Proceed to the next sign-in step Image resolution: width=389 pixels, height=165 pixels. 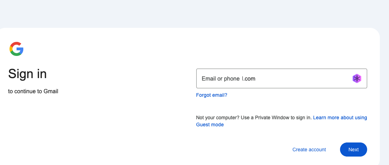(x=353, y=150)
